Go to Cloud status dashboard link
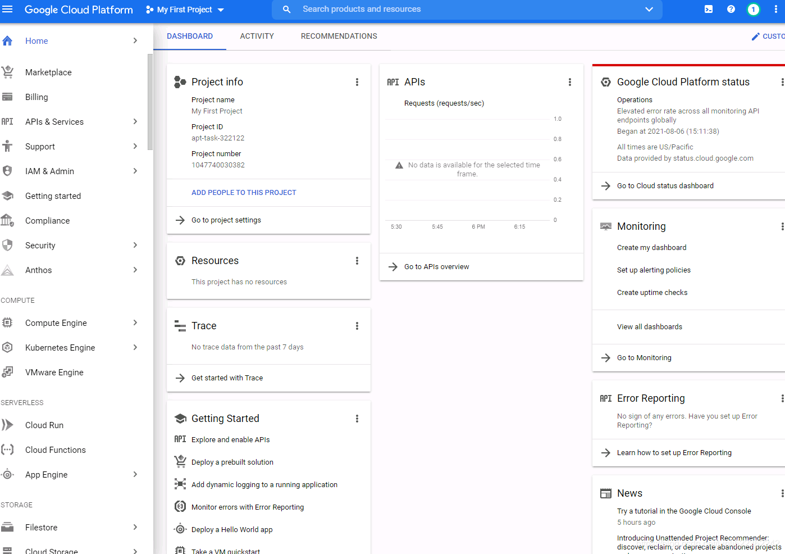 [665, 186]
